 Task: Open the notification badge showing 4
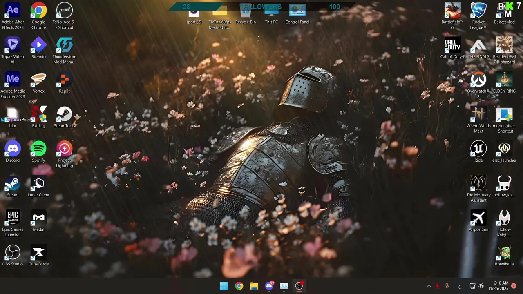click(x=514, y=286)
